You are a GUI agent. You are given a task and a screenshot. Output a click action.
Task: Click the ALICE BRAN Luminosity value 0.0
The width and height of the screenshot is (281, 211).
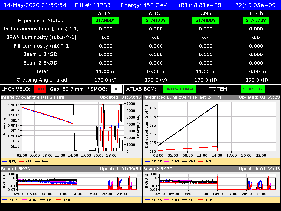156,37
